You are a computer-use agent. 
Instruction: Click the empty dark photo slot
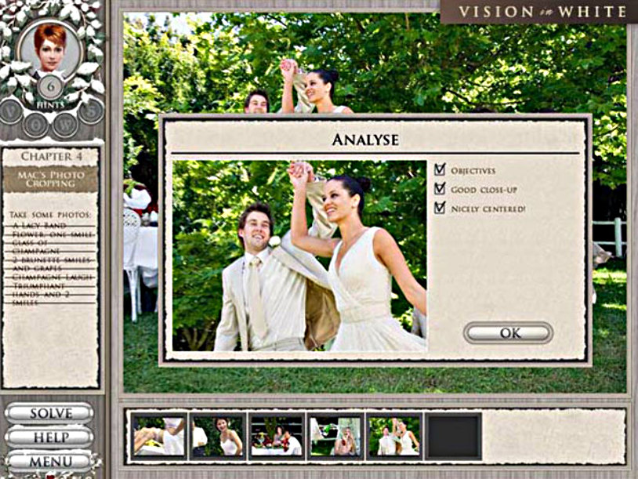click(x=453, y=436)
